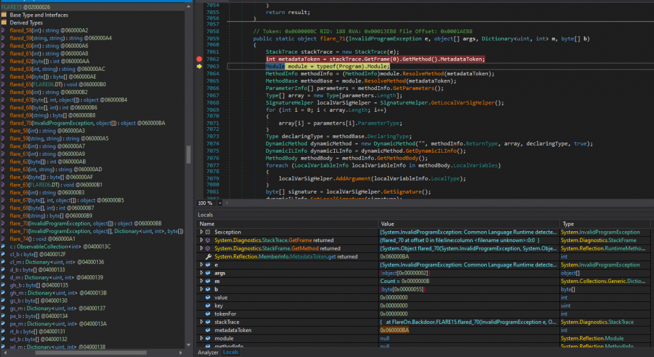
Task: Toggle the red breakpoint on line 7062
Action: 199,59
